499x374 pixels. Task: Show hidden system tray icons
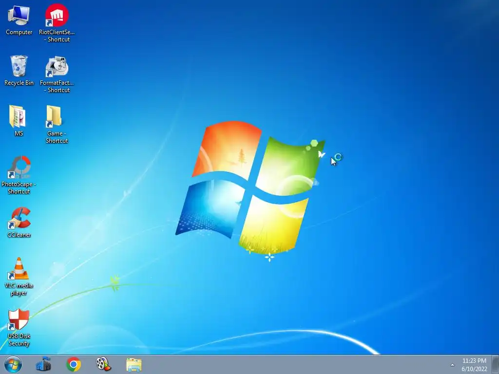coord(452,365)
